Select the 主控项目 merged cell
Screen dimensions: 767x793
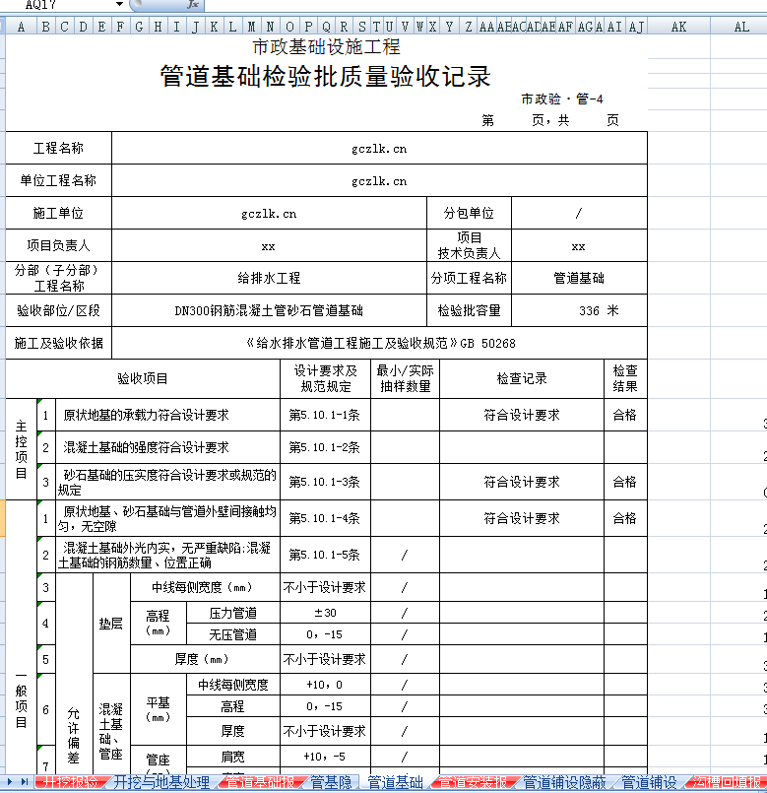point(21,449)
